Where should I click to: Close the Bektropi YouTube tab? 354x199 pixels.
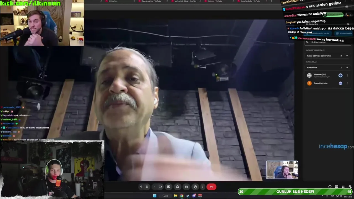233,1
